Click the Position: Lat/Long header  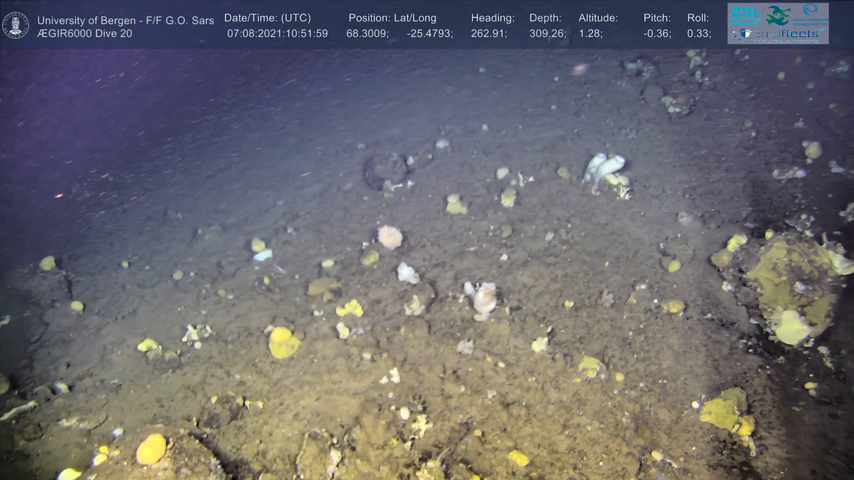[x=392, y=18]
